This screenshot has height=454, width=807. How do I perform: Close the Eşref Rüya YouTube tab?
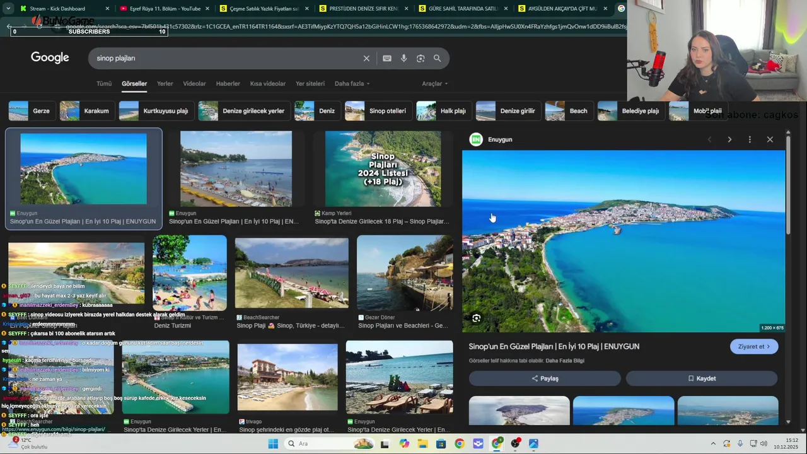pyautogui.click(x=207, y=9)
